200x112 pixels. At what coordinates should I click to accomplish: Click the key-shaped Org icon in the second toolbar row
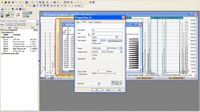(x=79, y=6)
